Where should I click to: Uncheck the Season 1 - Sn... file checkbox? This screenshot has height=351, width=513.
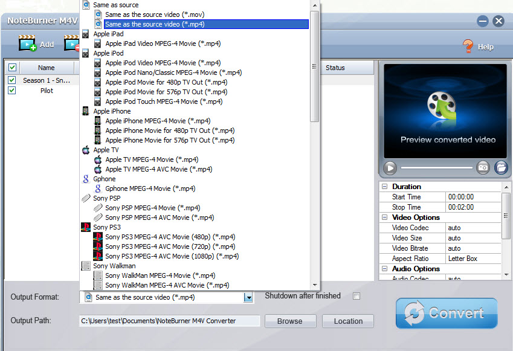11,80
